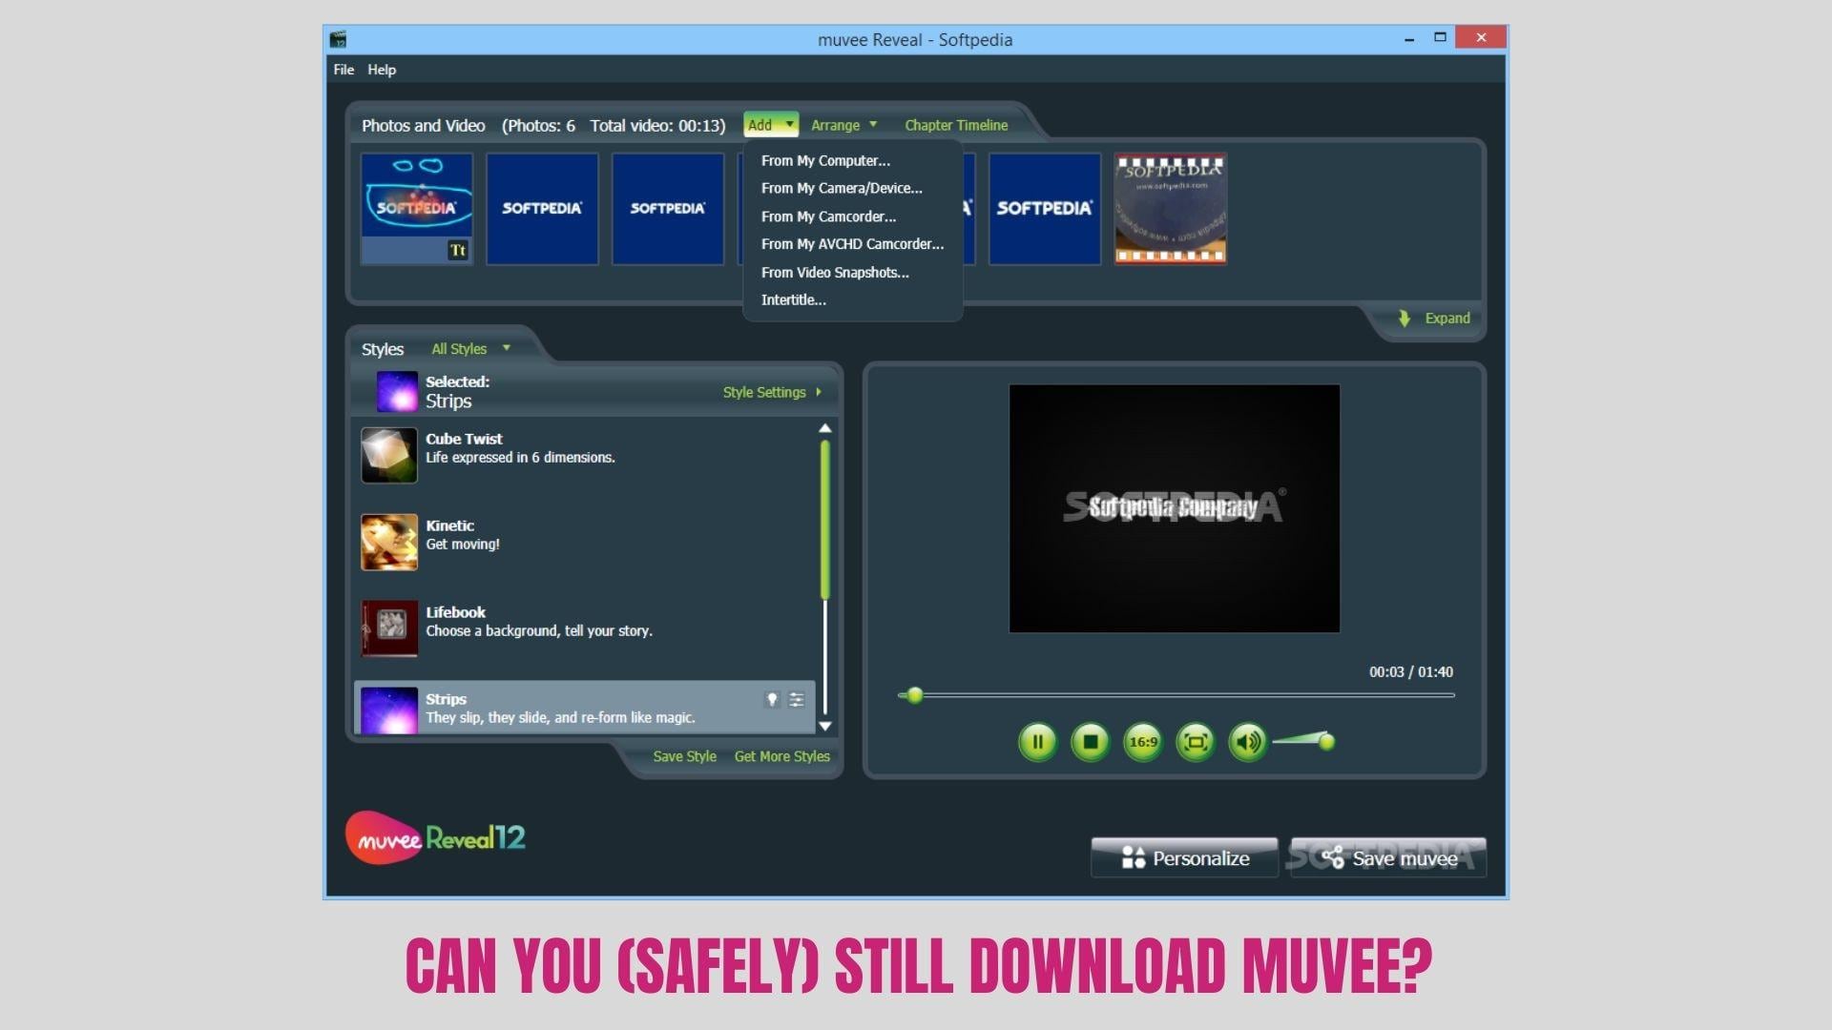Open the All Styles filter dropdown
This screenshot has width=1832, height=1030.
469,348
